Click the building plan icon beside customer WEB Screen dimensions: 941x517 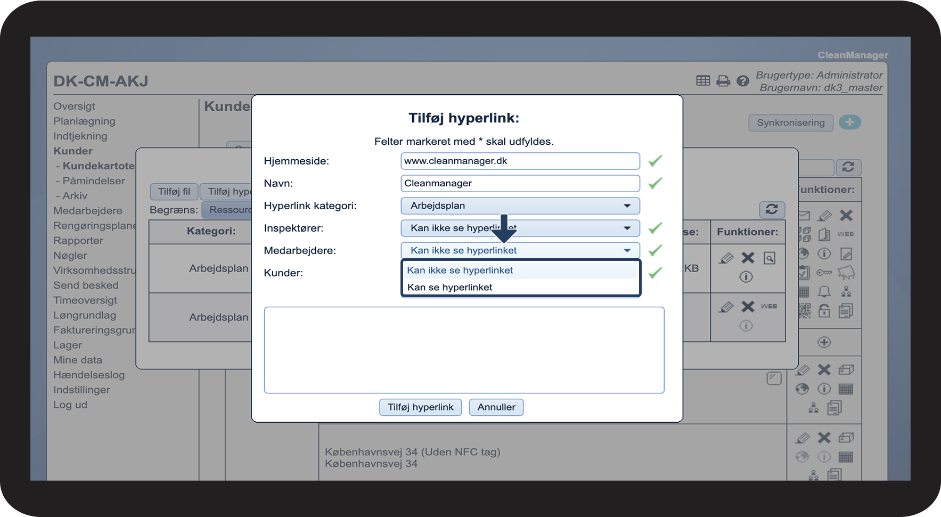pyautogui.click(x=824, y=234)
